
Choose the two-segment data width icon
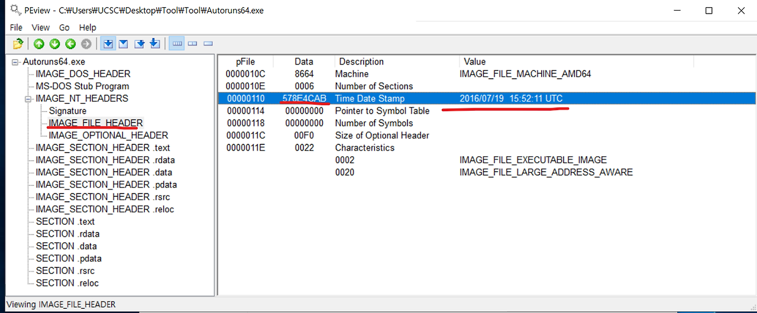click(x=192, y=44)
